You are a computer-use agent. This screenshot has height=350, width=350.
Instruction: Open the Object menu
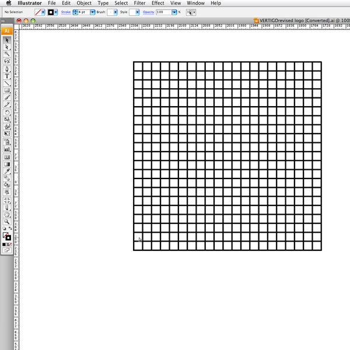[x=84, y=3]
